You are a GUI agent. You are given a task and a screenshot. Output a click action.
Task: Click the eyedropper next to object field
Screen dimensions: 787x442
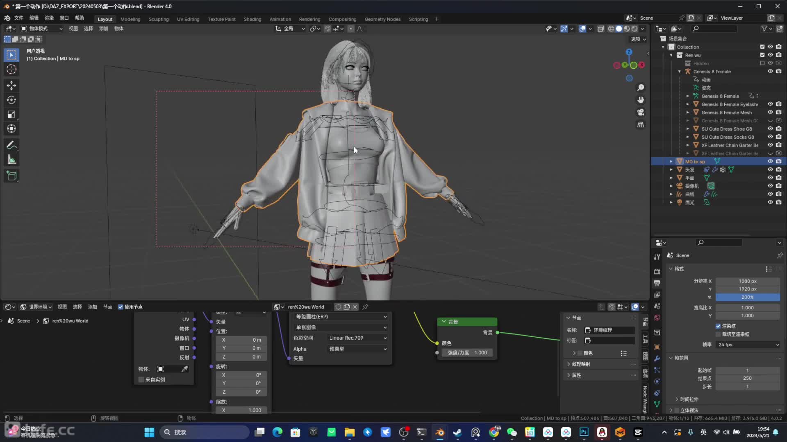click(x=185, y=369)
